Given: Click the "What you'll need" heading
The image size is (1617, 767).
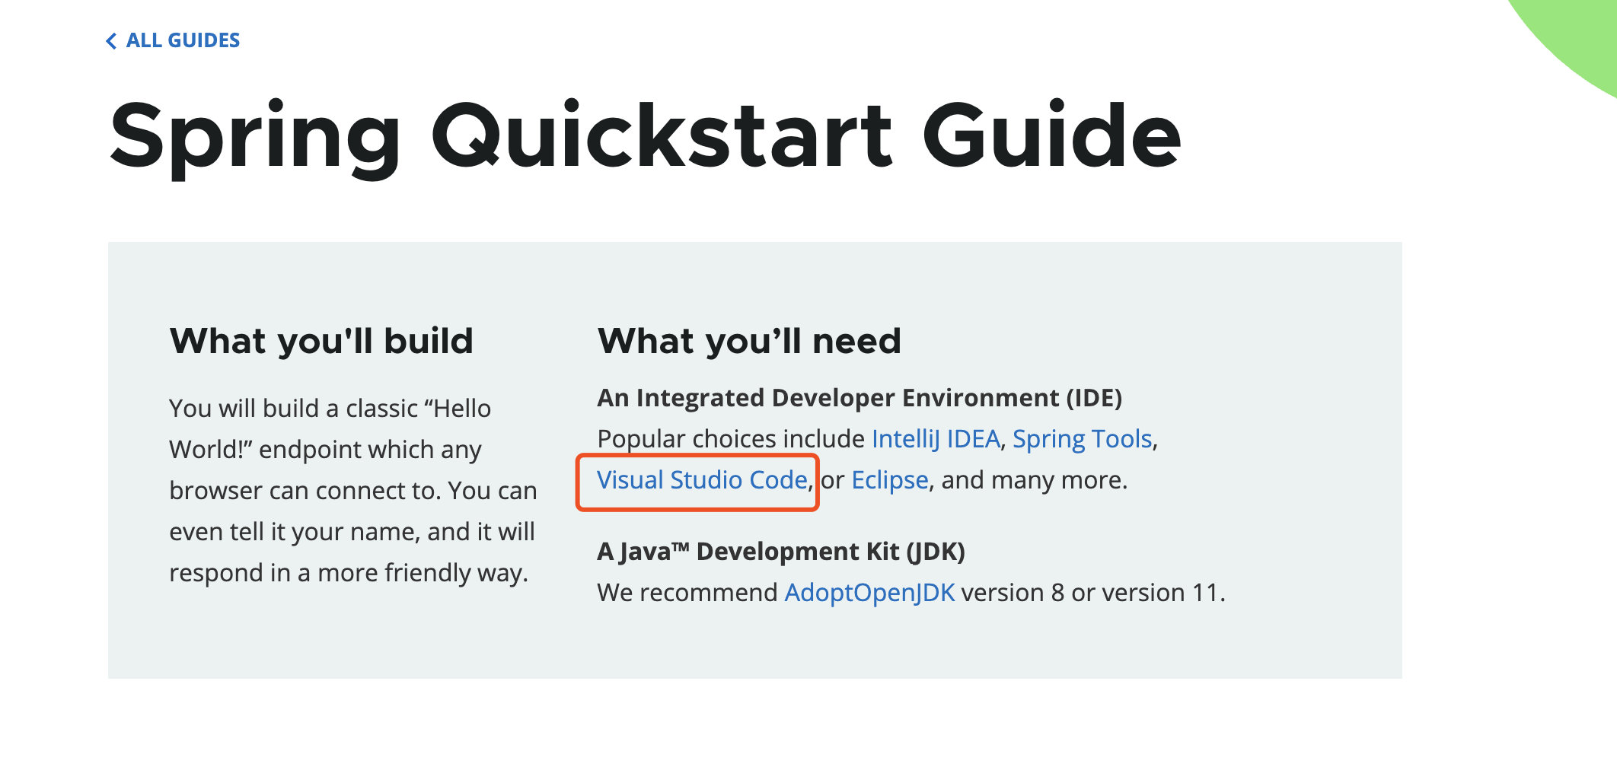Looking at the screenshot, I should pyautogui.click(x=749, y=341).
